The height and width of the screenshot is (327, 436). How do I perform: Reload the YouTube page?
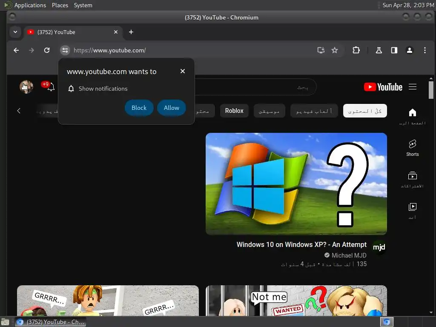pyautogui.click(x=47, y=50)
